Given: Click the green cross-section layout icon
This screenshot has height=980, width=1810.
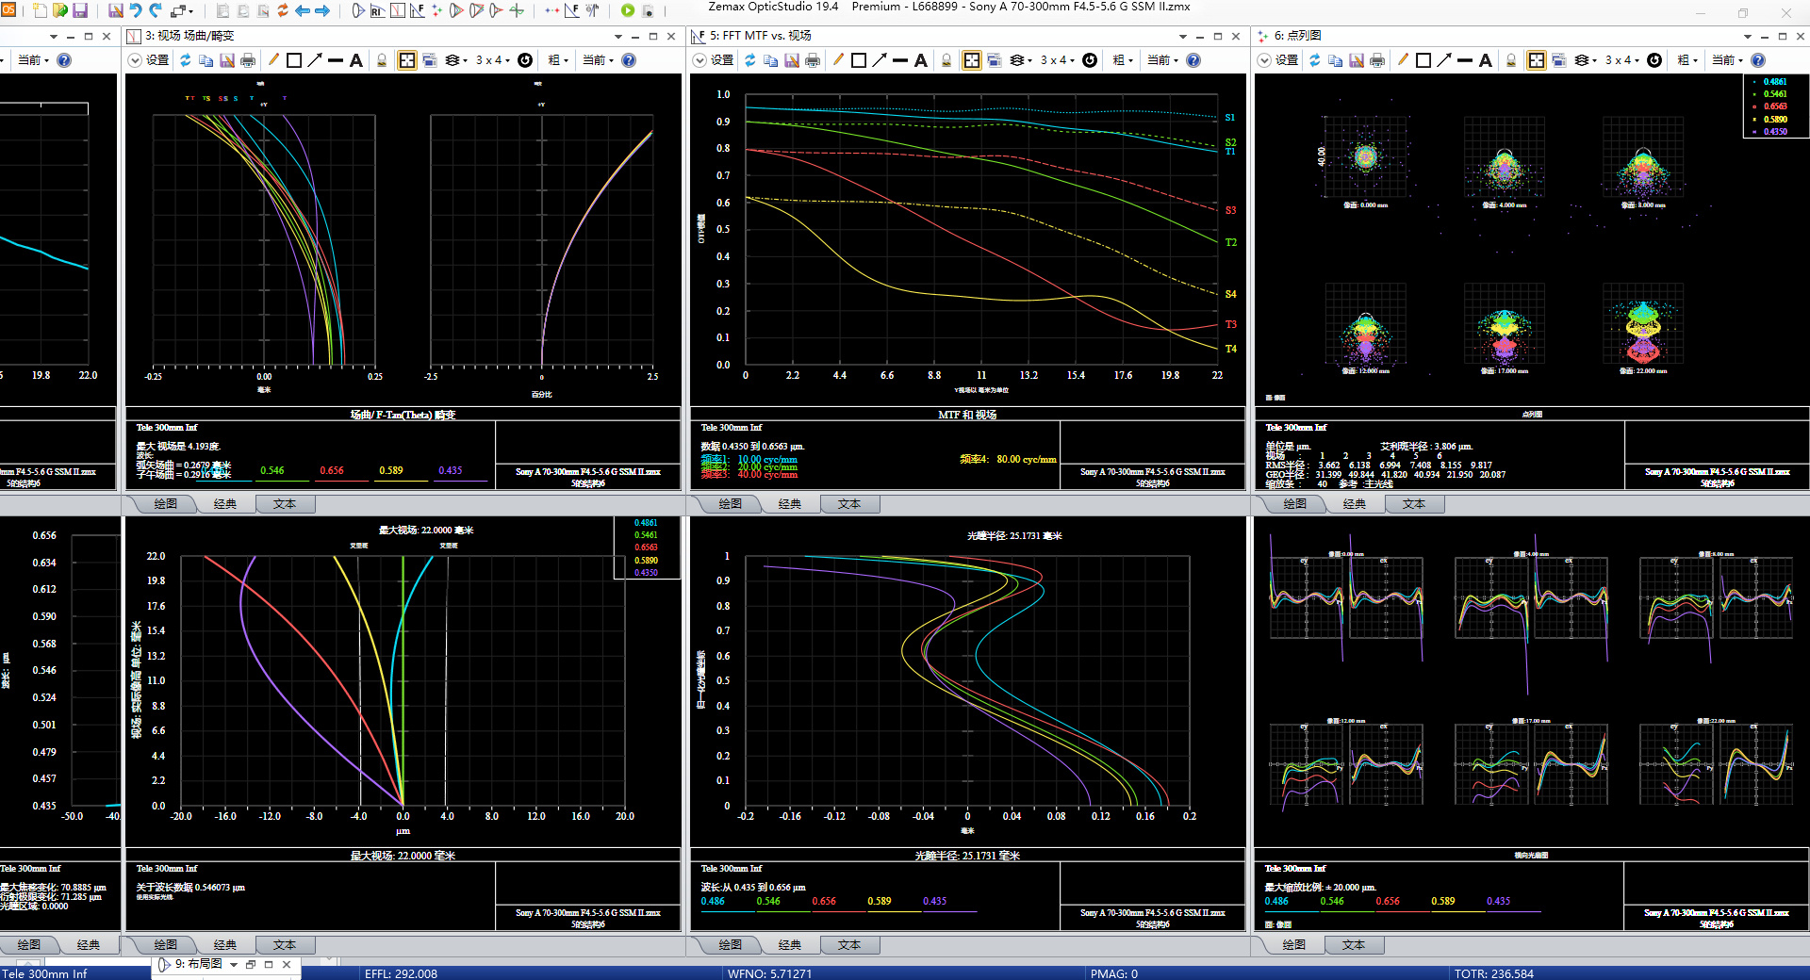Looking at the screenshot, I should pyautogui.click(x=517, y=10).
